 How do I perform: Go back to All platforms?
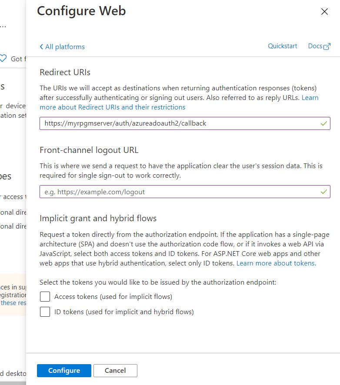click(x=65, y=47)
